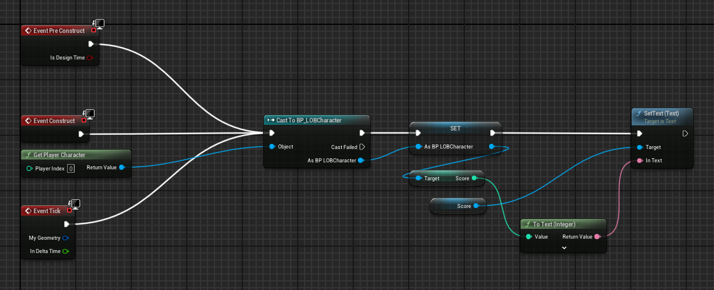Click the blue Score variable output pin
The height and width of the screenshot is (290, 714).
coord(476,206)
